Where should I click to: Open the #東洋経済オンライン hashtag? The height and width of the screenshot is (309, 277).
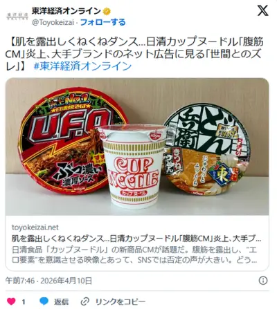pyautogui.click(x=82, y=66)
